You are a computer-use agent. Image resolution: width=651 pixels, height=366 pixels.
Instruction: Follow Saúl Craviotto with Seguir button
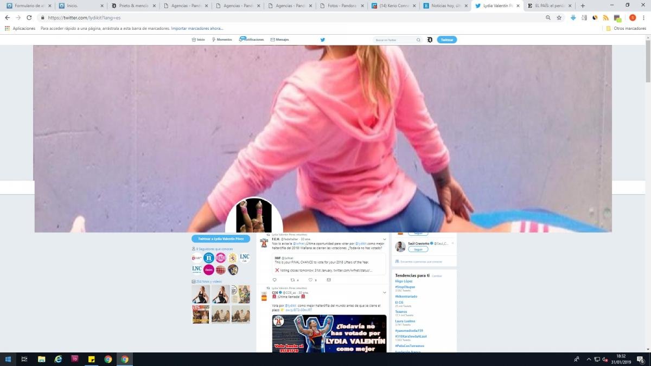(418, 249)
